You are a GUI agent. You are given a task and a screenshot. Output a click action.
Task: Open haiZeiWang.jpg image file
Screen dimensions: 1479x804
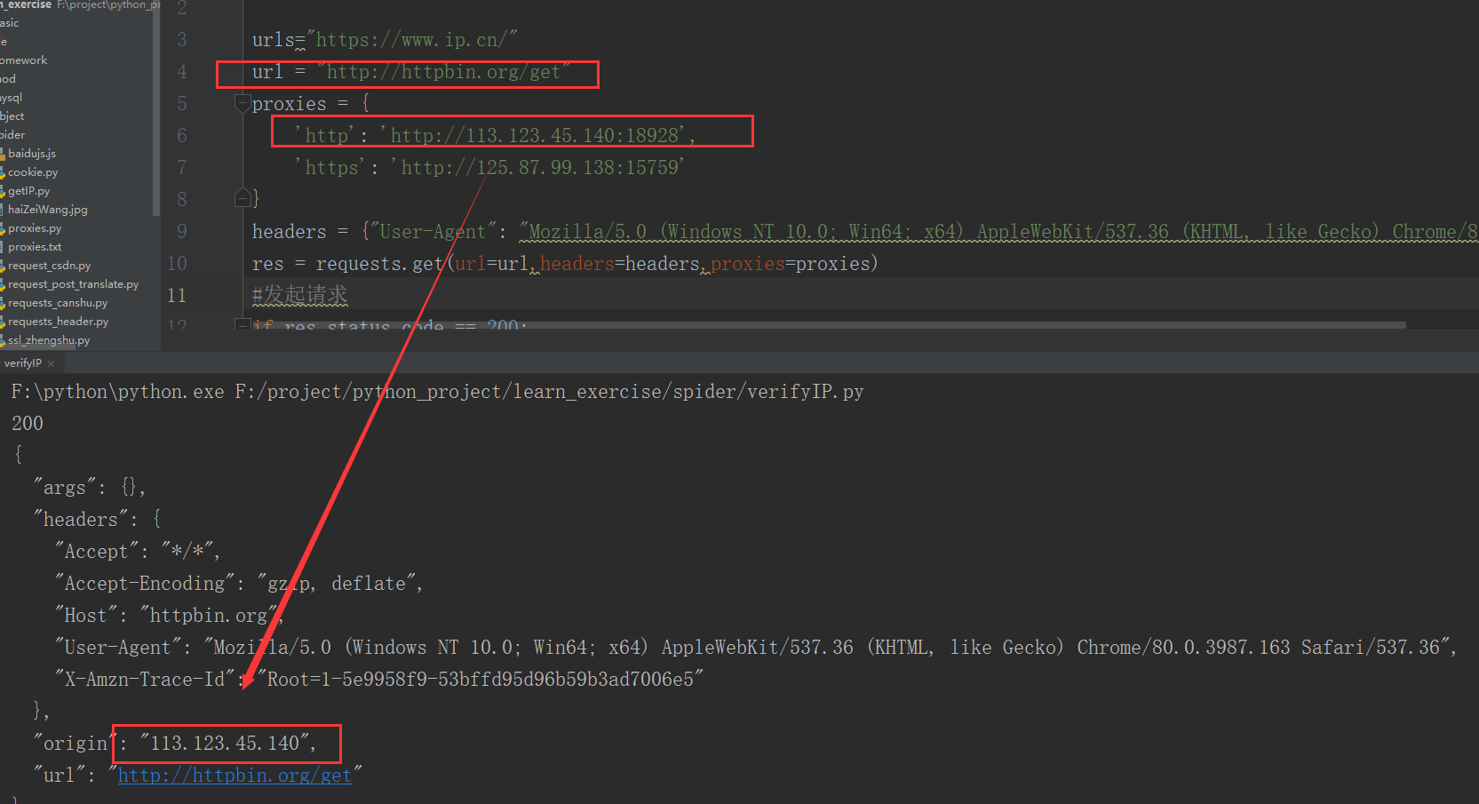[x=47, y=210]
